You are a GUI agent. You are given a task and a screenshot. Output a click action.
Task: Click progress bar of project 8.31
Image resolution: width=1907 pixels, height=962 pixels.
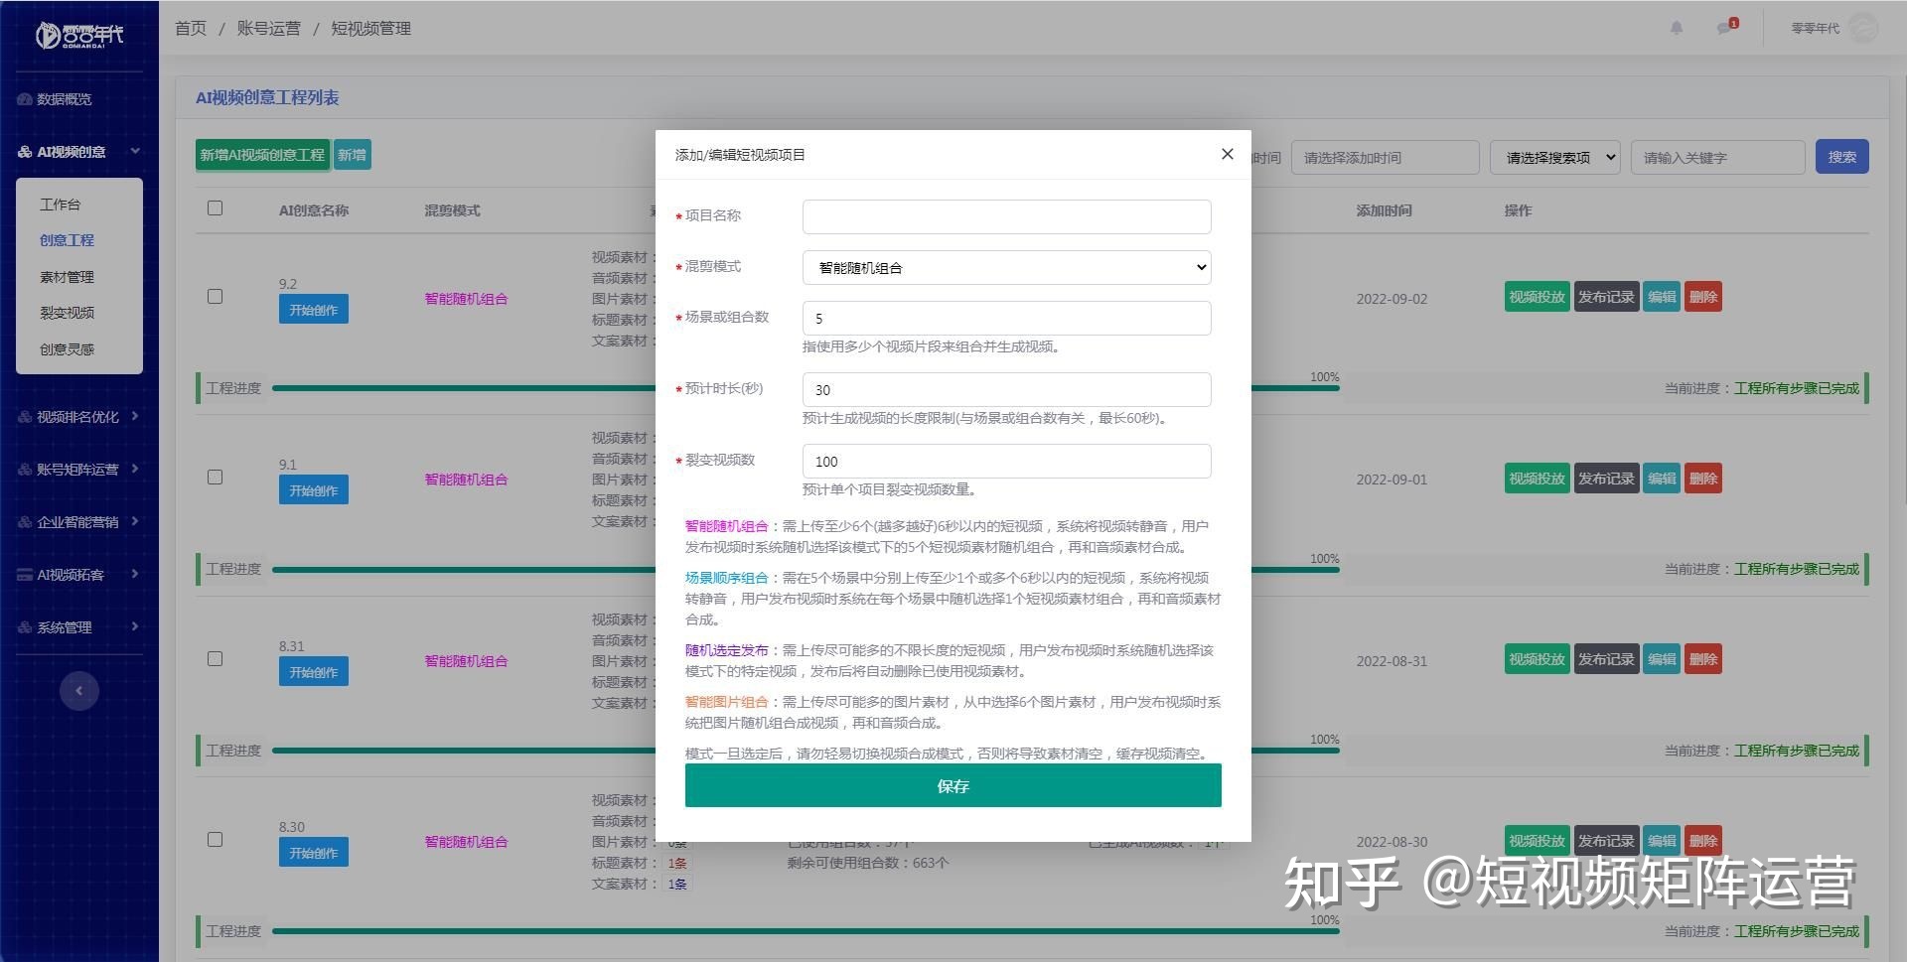click(806, 751)
